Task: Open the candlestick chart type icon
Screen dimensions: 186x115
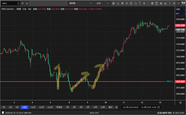Action: coord(113,3)
